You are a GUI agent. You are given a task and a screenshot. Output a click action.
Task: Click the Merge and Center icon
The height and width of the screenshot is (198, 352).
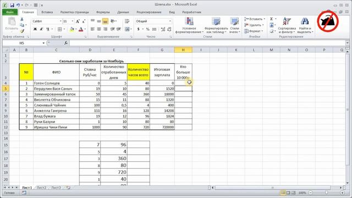(x=127, y=29)
